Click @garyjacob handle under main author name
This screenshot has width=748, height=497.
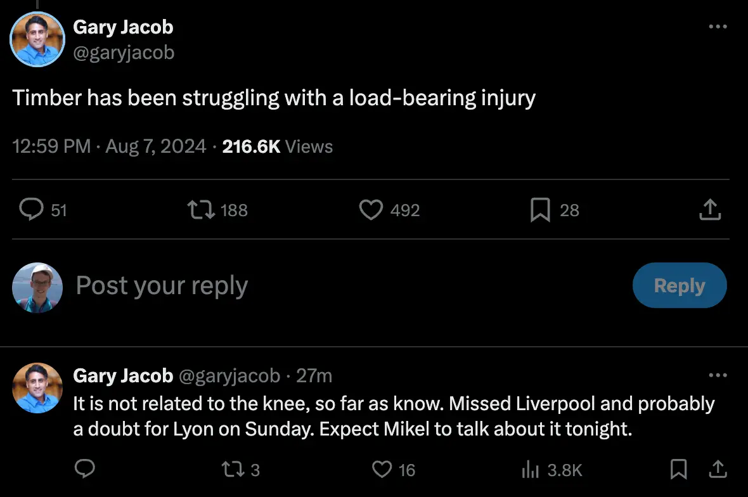(124, 52)
